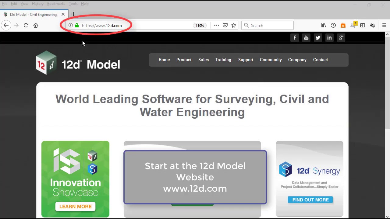Open the Library icon in toolbar

pyautogui.click(x=324, y=26)
